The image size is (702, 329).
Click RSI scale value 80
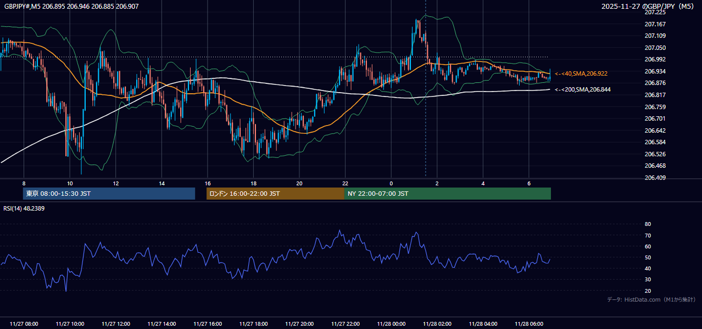click(x=648, y=224)
